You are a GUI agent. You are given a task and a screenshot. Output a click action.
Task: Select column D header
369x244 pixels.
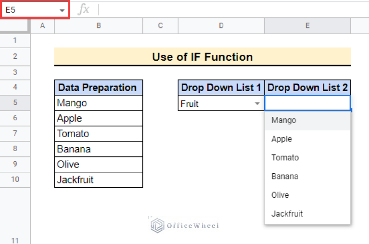point(221,26)
